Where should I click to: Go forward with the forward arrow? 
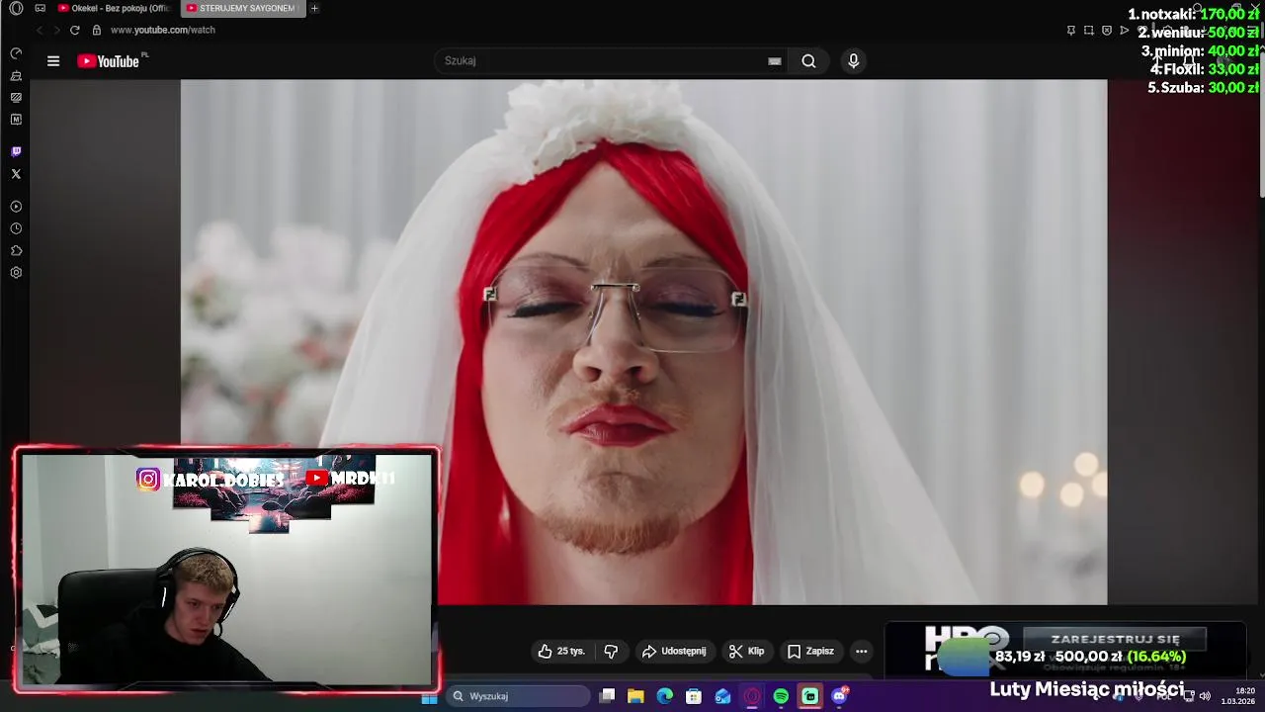56,30
